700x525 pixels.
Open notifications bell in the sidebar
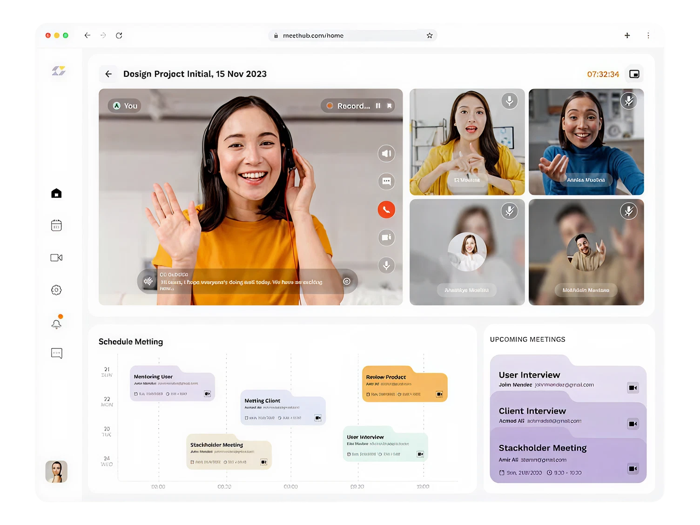pos(56,324)
